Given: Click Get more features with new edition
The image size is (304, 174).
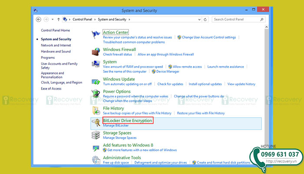Looking at the screenshot, I should click(142, 150).
